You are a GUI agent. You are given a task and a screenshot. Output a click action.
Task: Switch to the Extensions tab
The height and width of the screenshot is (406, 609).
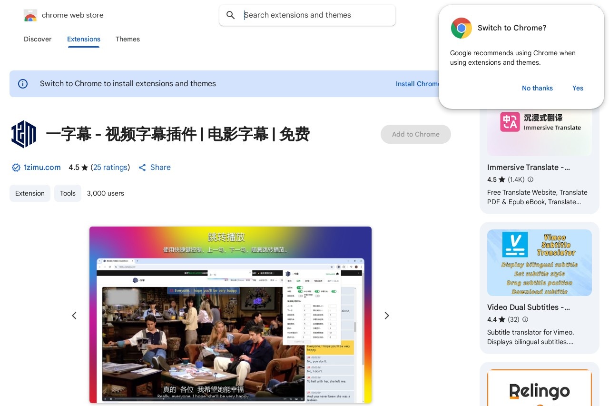[84, 39]
